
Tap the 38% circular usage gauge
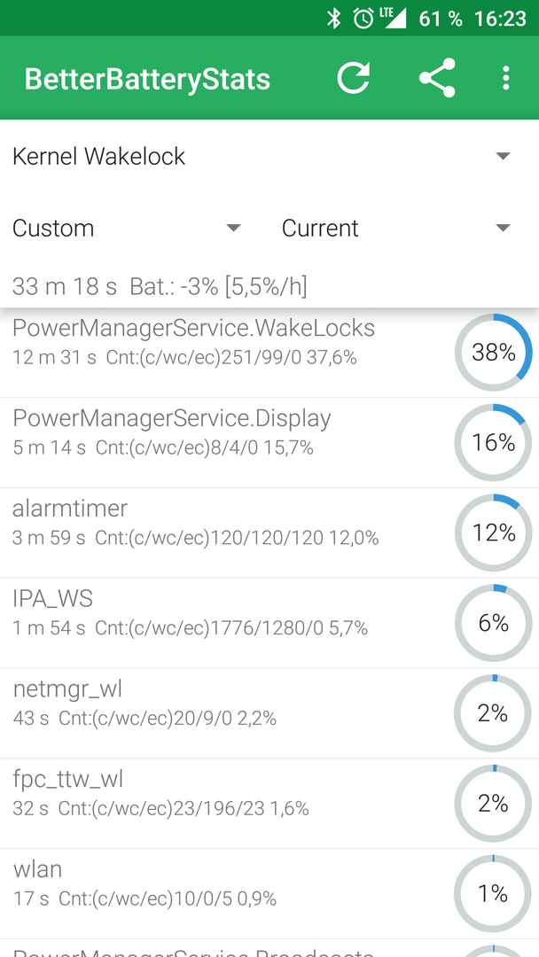pyautogui.click(x=493, y=352)
